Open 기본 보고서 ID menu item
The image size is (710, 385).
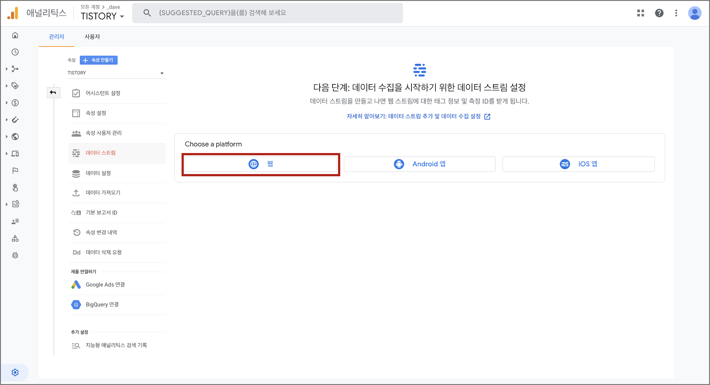point(117,213)
